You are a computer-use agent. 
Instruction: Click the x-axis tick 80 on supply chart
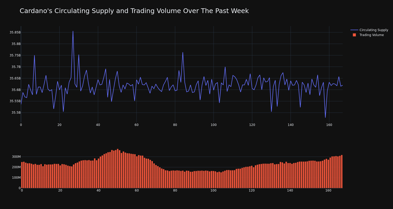(x=175, y=125)
